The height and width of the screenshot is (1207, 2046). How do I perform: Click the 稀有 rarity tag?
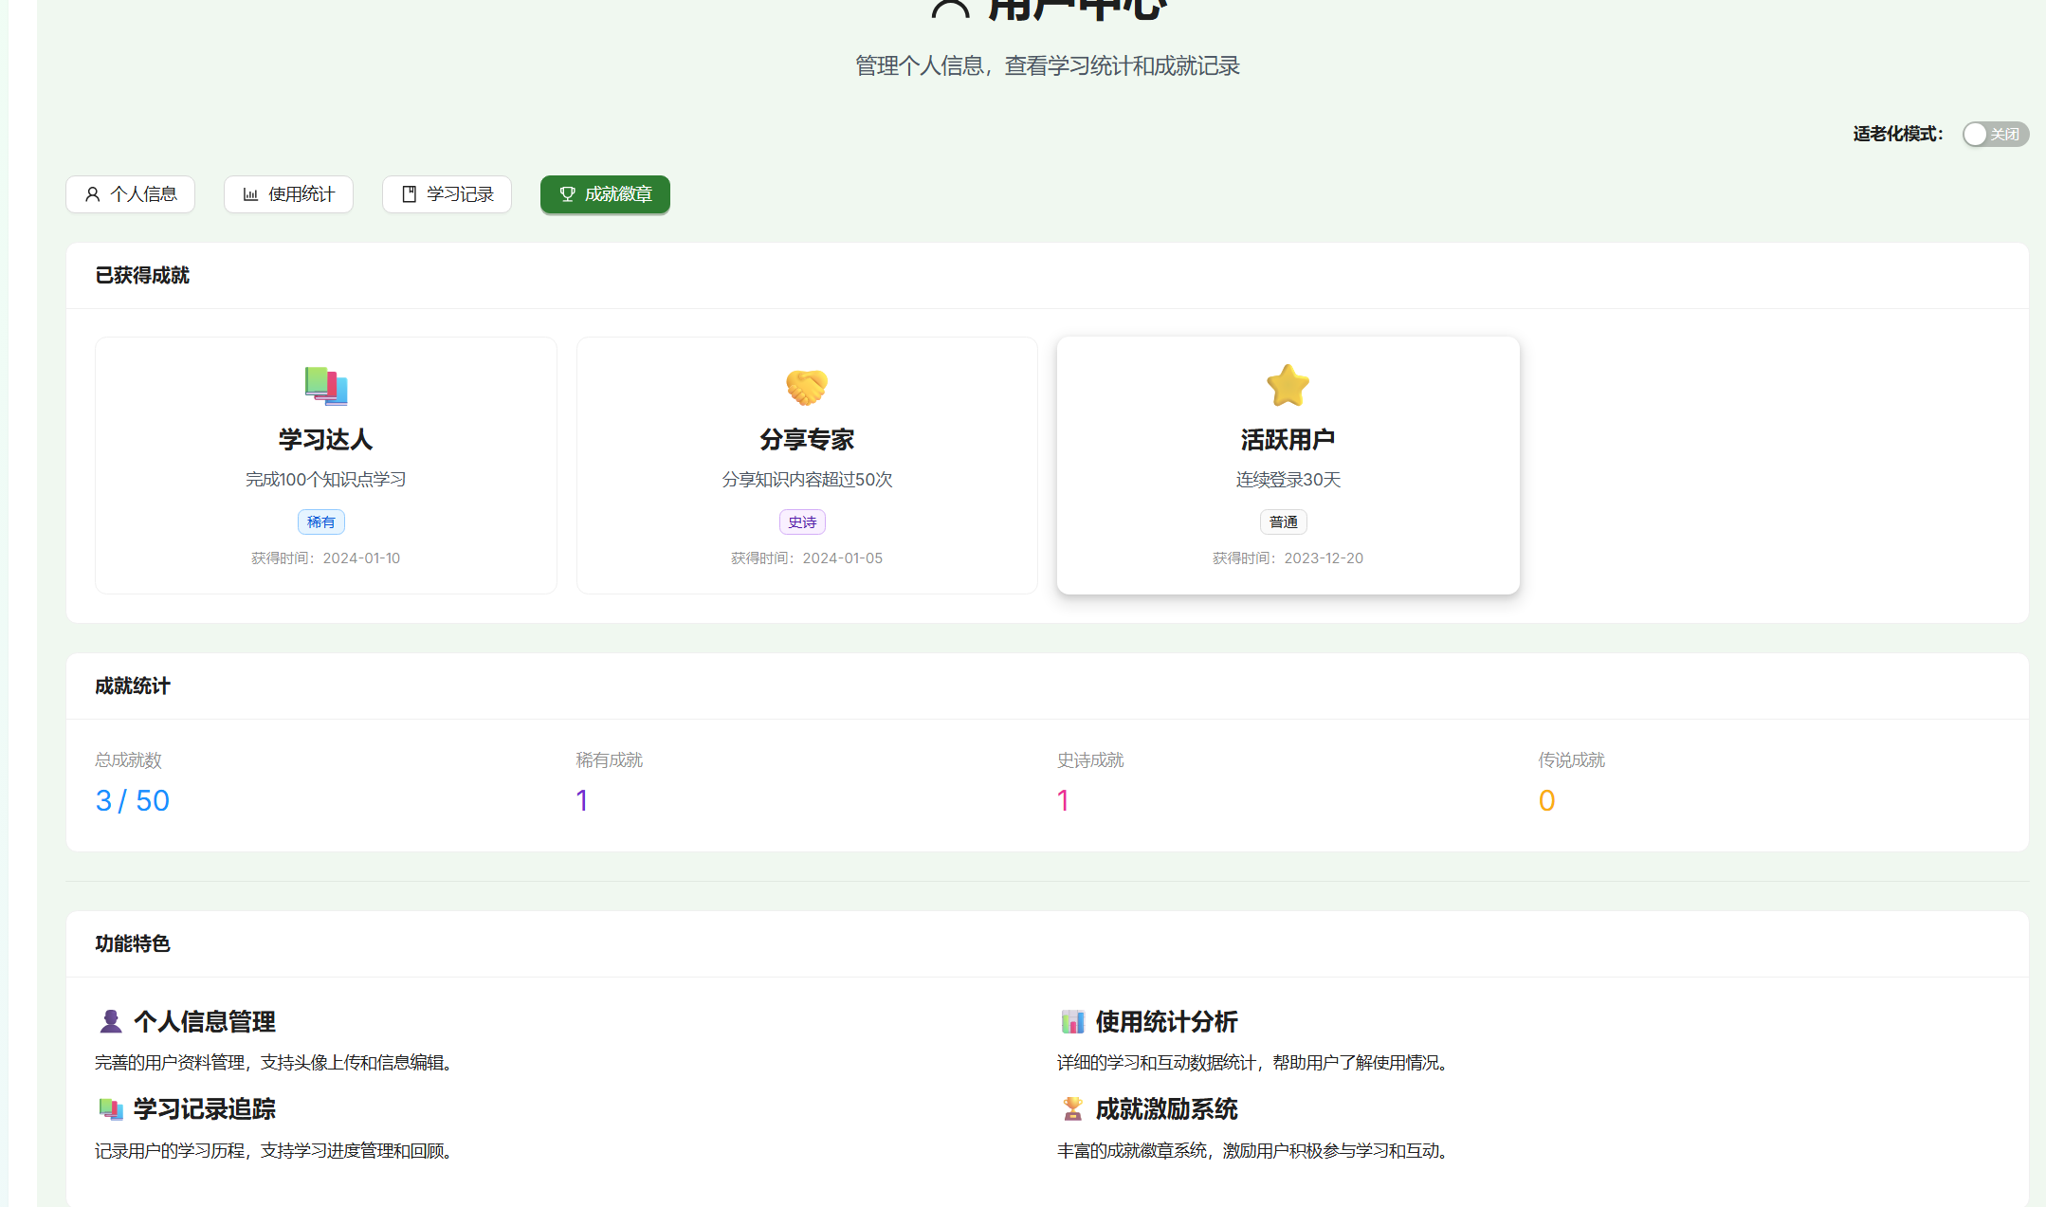320,522
